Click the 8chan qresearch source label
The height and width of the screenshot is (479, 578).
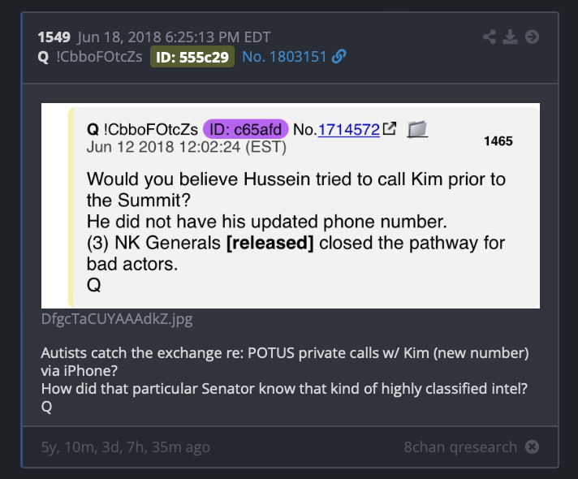click(x=460, y=447)
